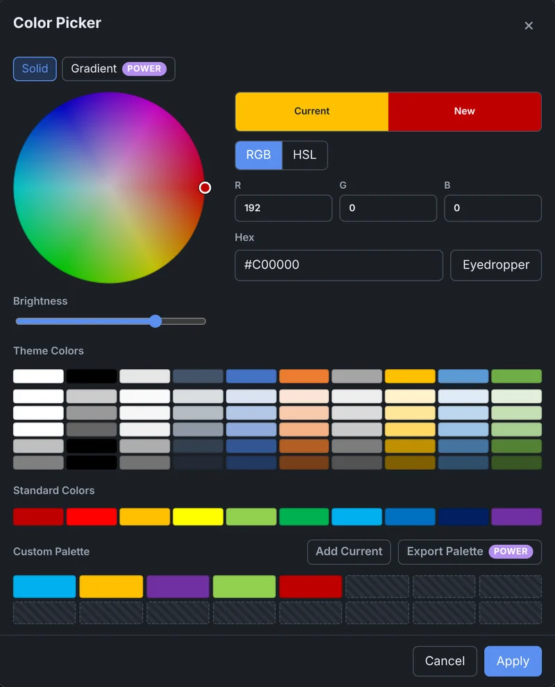Pick the gray theme color in top row
The height and width of the screenshot is (687, 555).
(x=357, y=376)
